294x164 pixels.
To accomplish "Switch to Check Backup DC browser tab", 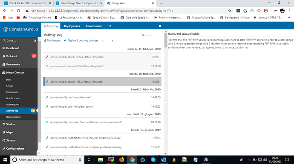I will tap(27, 3).
